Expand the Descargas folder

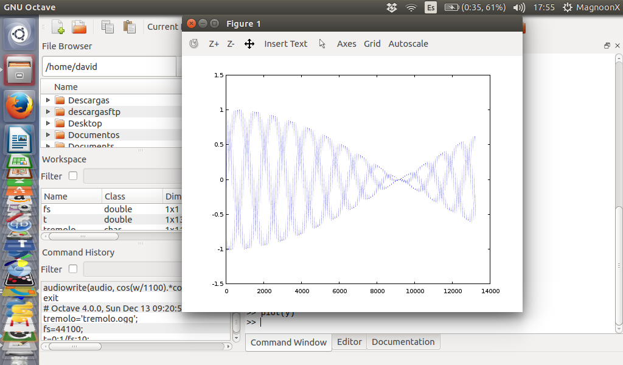(x=48, y=100)
